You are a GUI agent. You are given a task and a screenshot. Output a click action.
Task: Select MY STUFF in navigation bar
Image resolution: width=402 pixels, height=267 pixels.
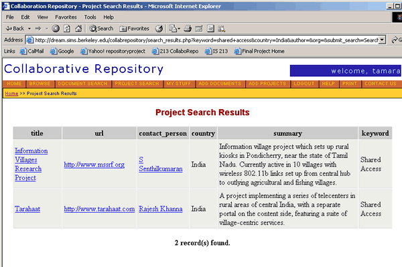tap(179, 84)
